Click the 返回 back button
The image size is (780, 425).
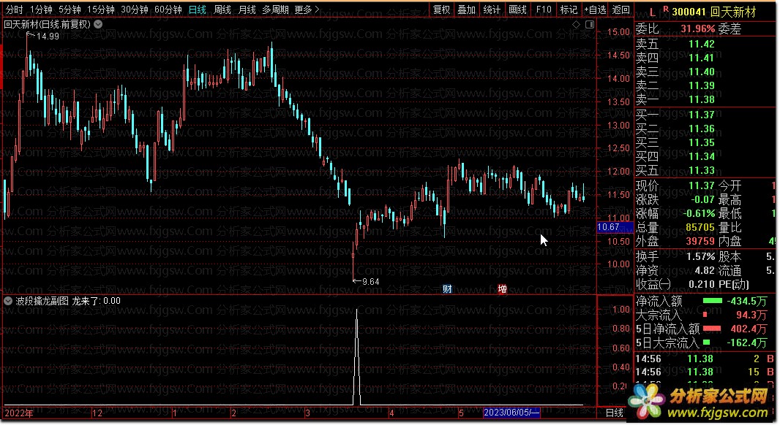tap(620, 9)
